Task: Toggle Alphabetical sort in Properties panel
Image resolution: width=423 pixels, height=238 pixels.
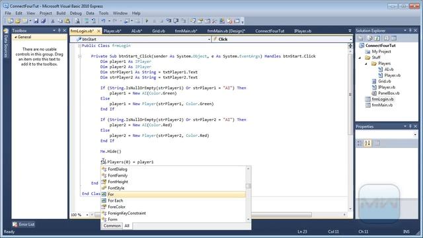Action: [x=367, y=143]
